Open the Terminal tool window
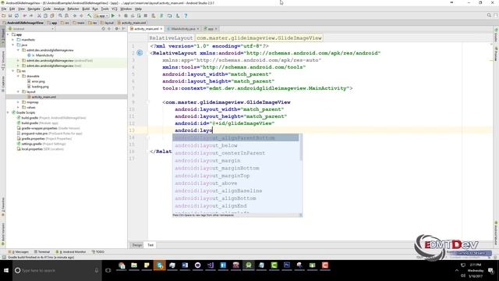This screenshot has width=499, height=281. point(42,251)
